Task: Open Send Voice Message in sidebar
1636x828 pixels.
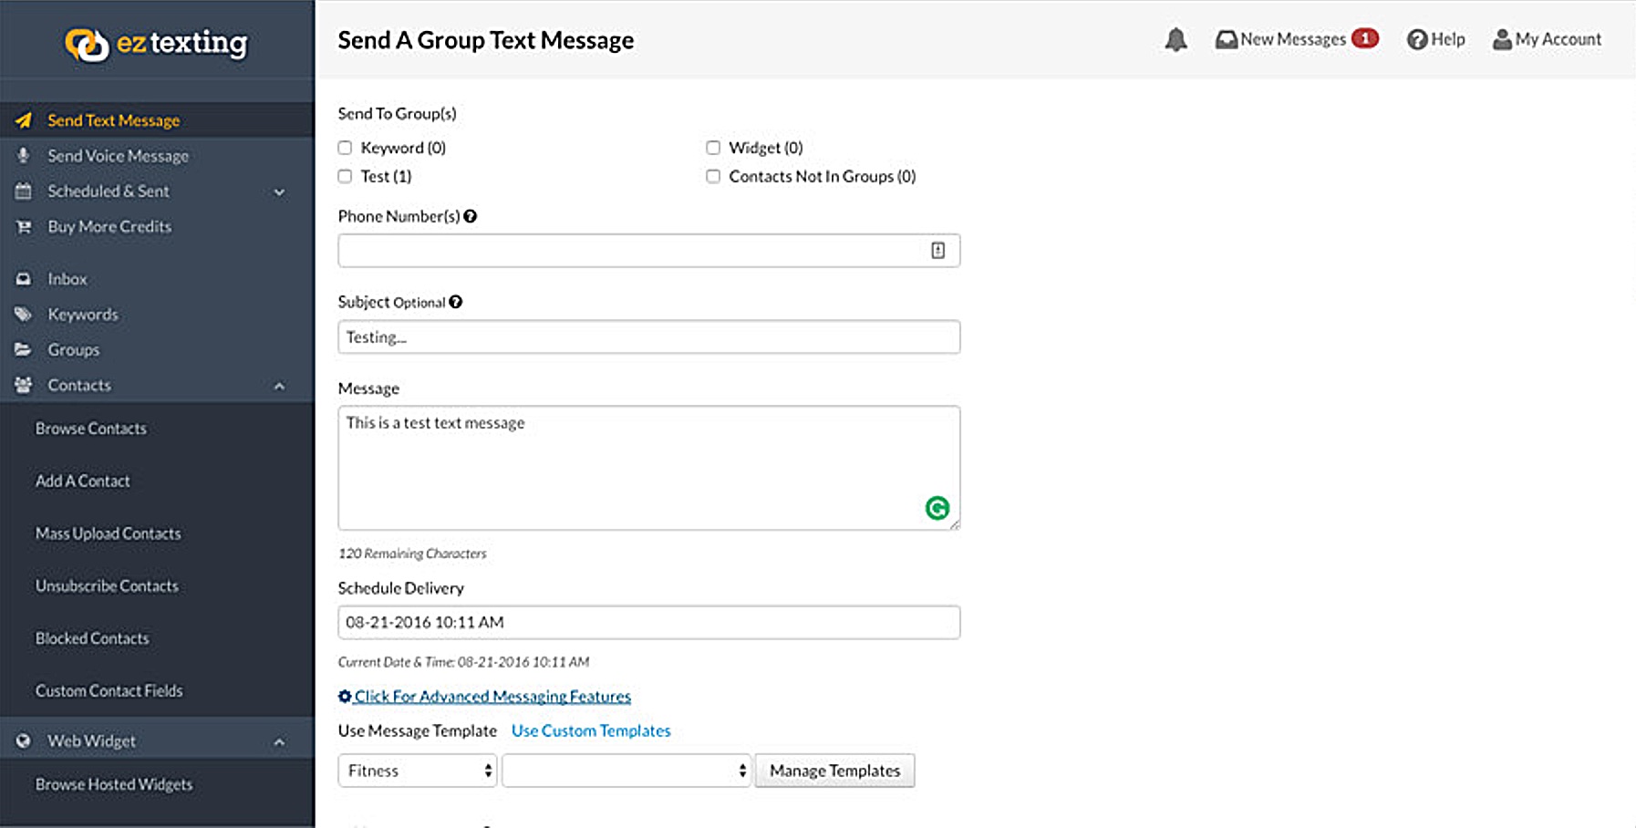Action: point(118,156)
